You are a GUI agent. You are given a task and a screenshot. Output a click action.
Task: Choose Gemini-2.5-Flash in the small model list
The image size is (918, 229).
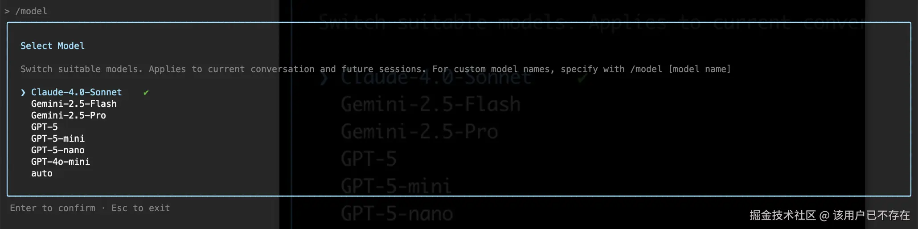(74, 104)
